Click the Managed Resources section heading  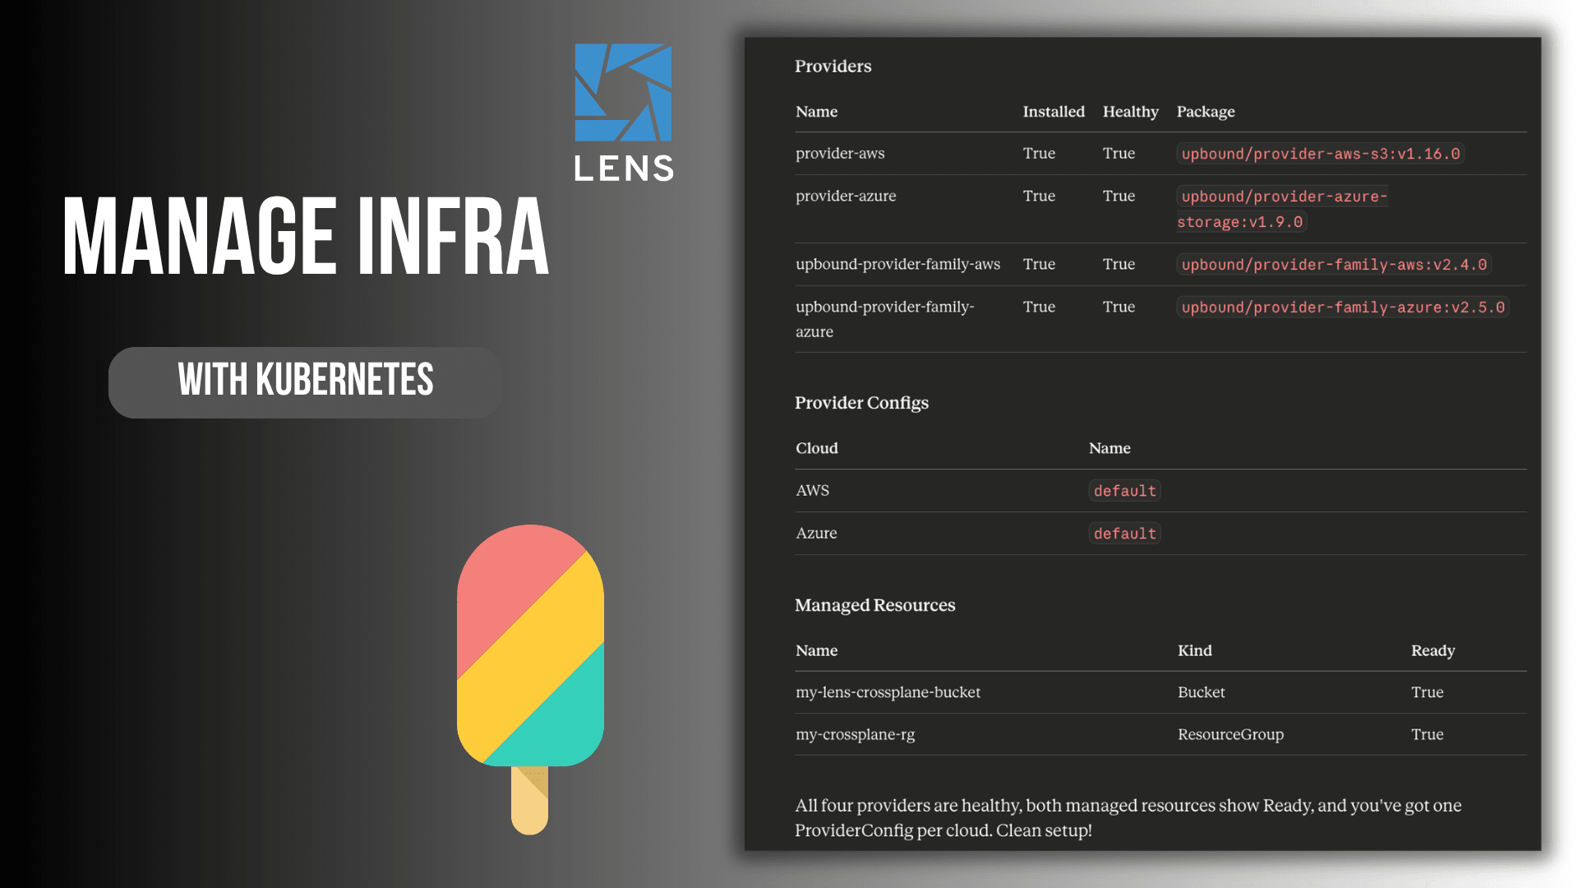874,605
